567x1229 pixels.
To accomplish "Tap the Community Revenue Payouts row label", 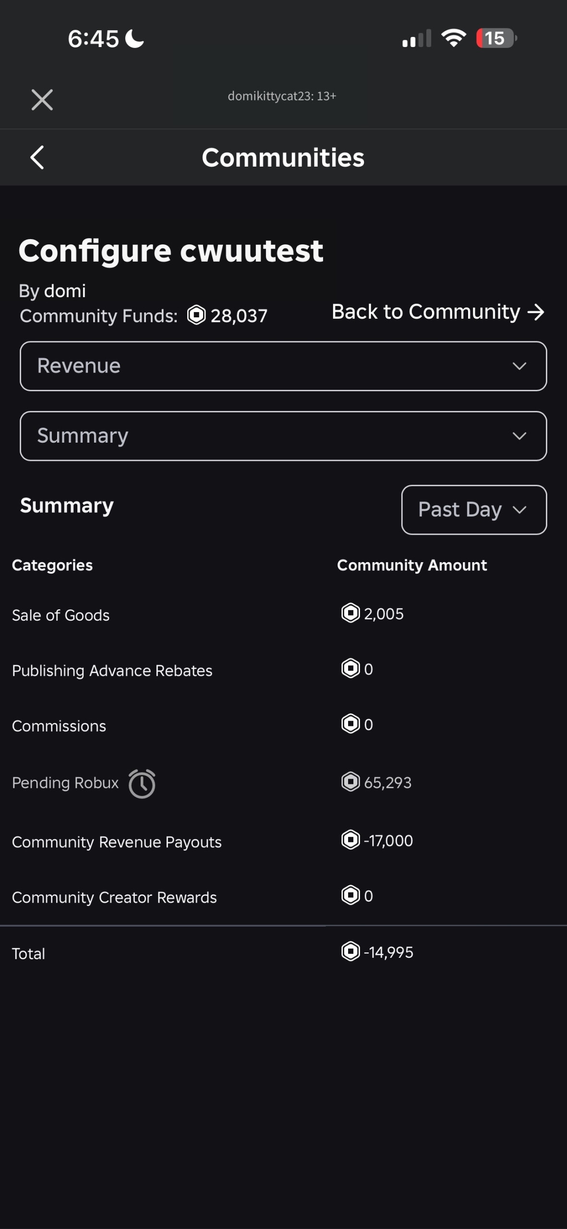I will 117,842.
